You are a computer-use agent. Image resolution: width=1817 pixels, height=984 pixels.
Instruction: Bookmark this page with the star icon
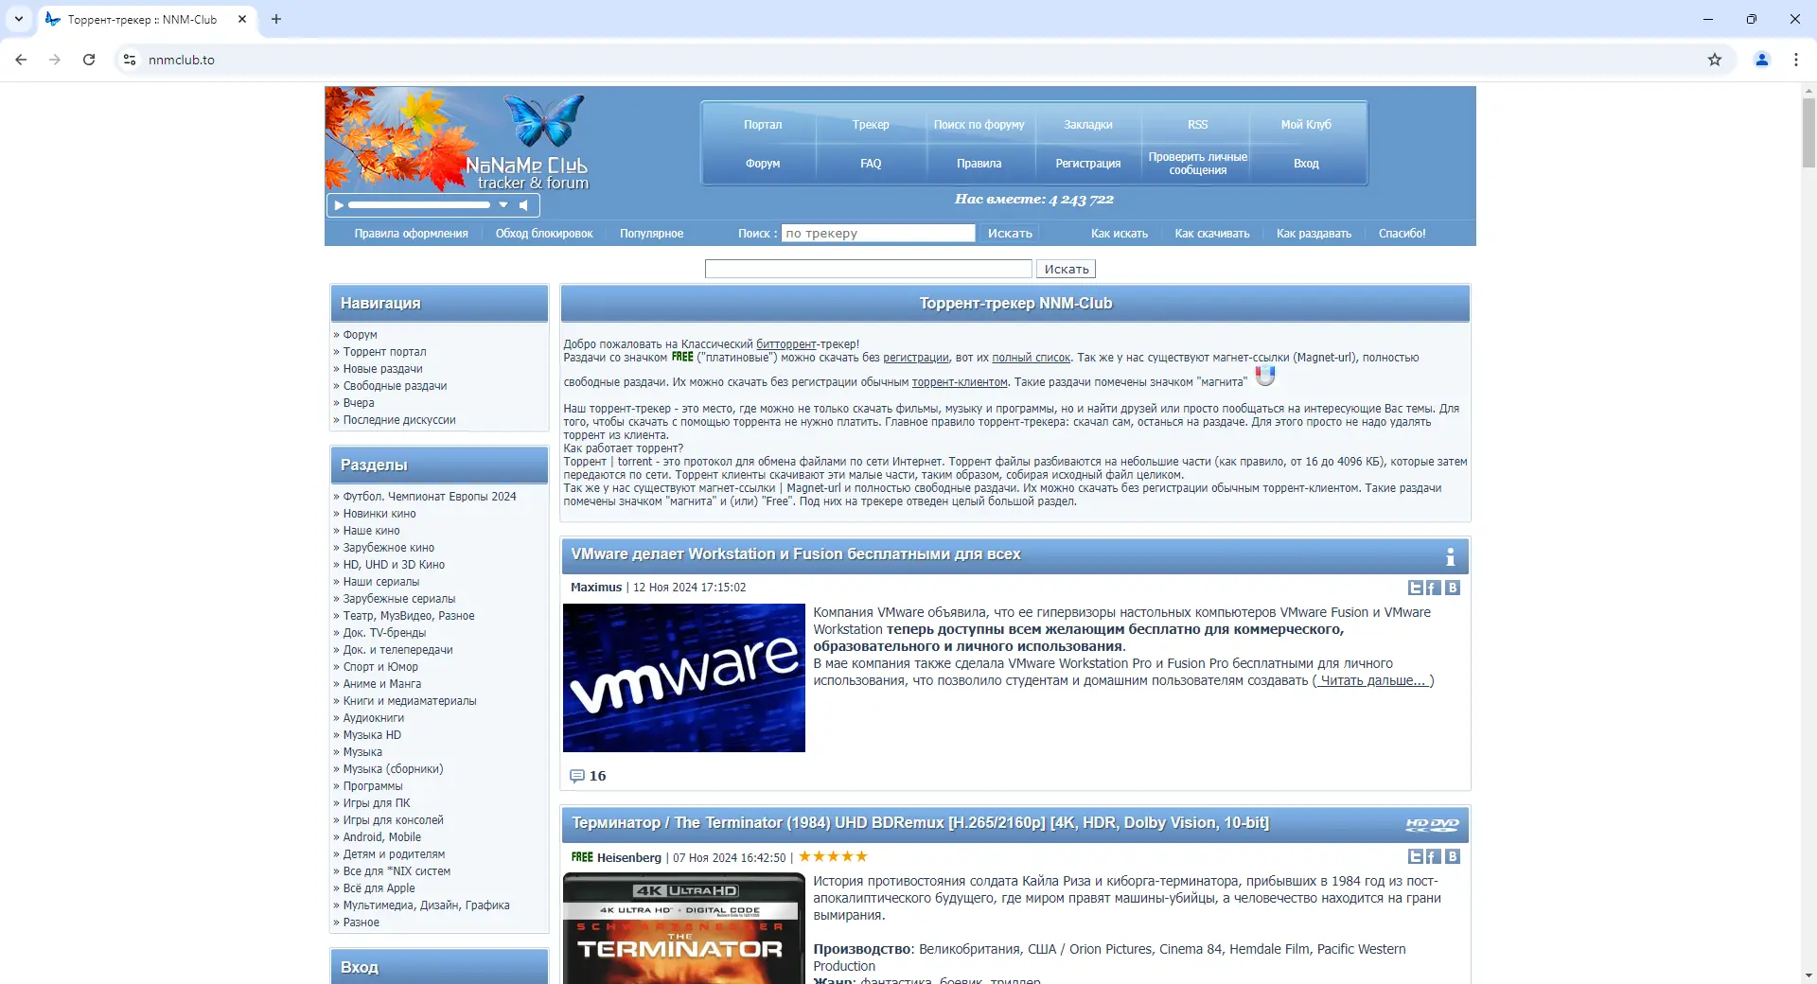[x=1715, y=60]
